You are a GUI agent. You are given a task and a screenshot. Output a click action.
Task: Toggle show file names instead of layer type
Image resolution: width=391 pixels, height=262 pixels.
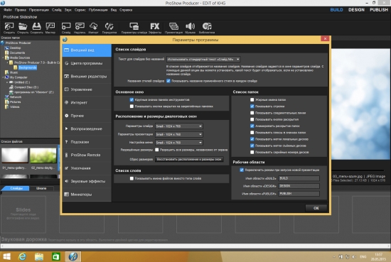click(x=132, y=178)
